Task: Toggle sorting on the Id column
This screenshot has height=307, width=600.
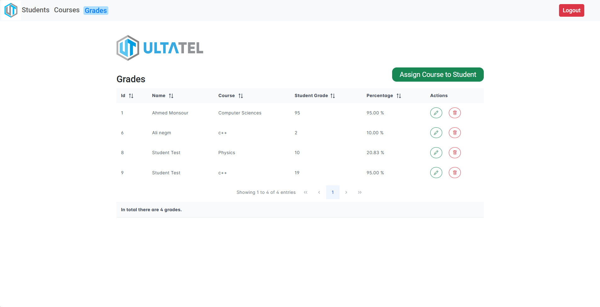Action: [x=131, y=96]
